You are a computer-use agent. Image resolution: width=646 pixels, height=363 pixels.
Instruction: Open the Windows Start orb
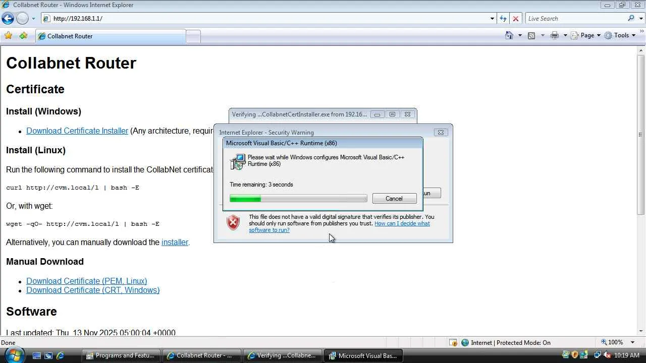click(14, 355)
